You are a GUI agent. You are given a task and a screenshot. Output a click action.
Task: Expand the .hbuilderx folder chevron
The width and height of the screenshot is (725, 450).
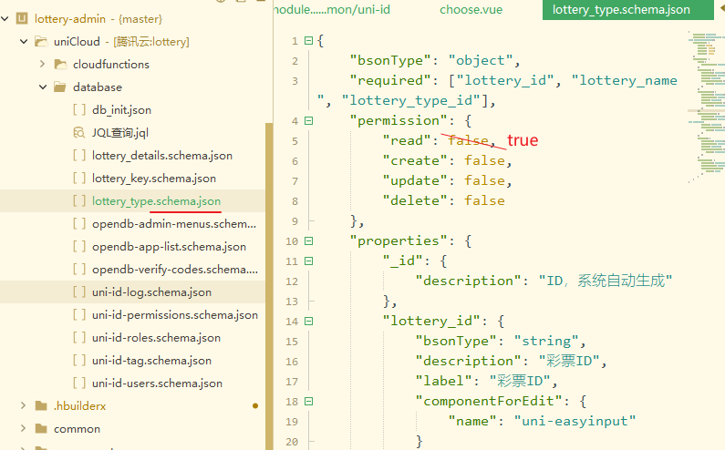tap(23, 405)
